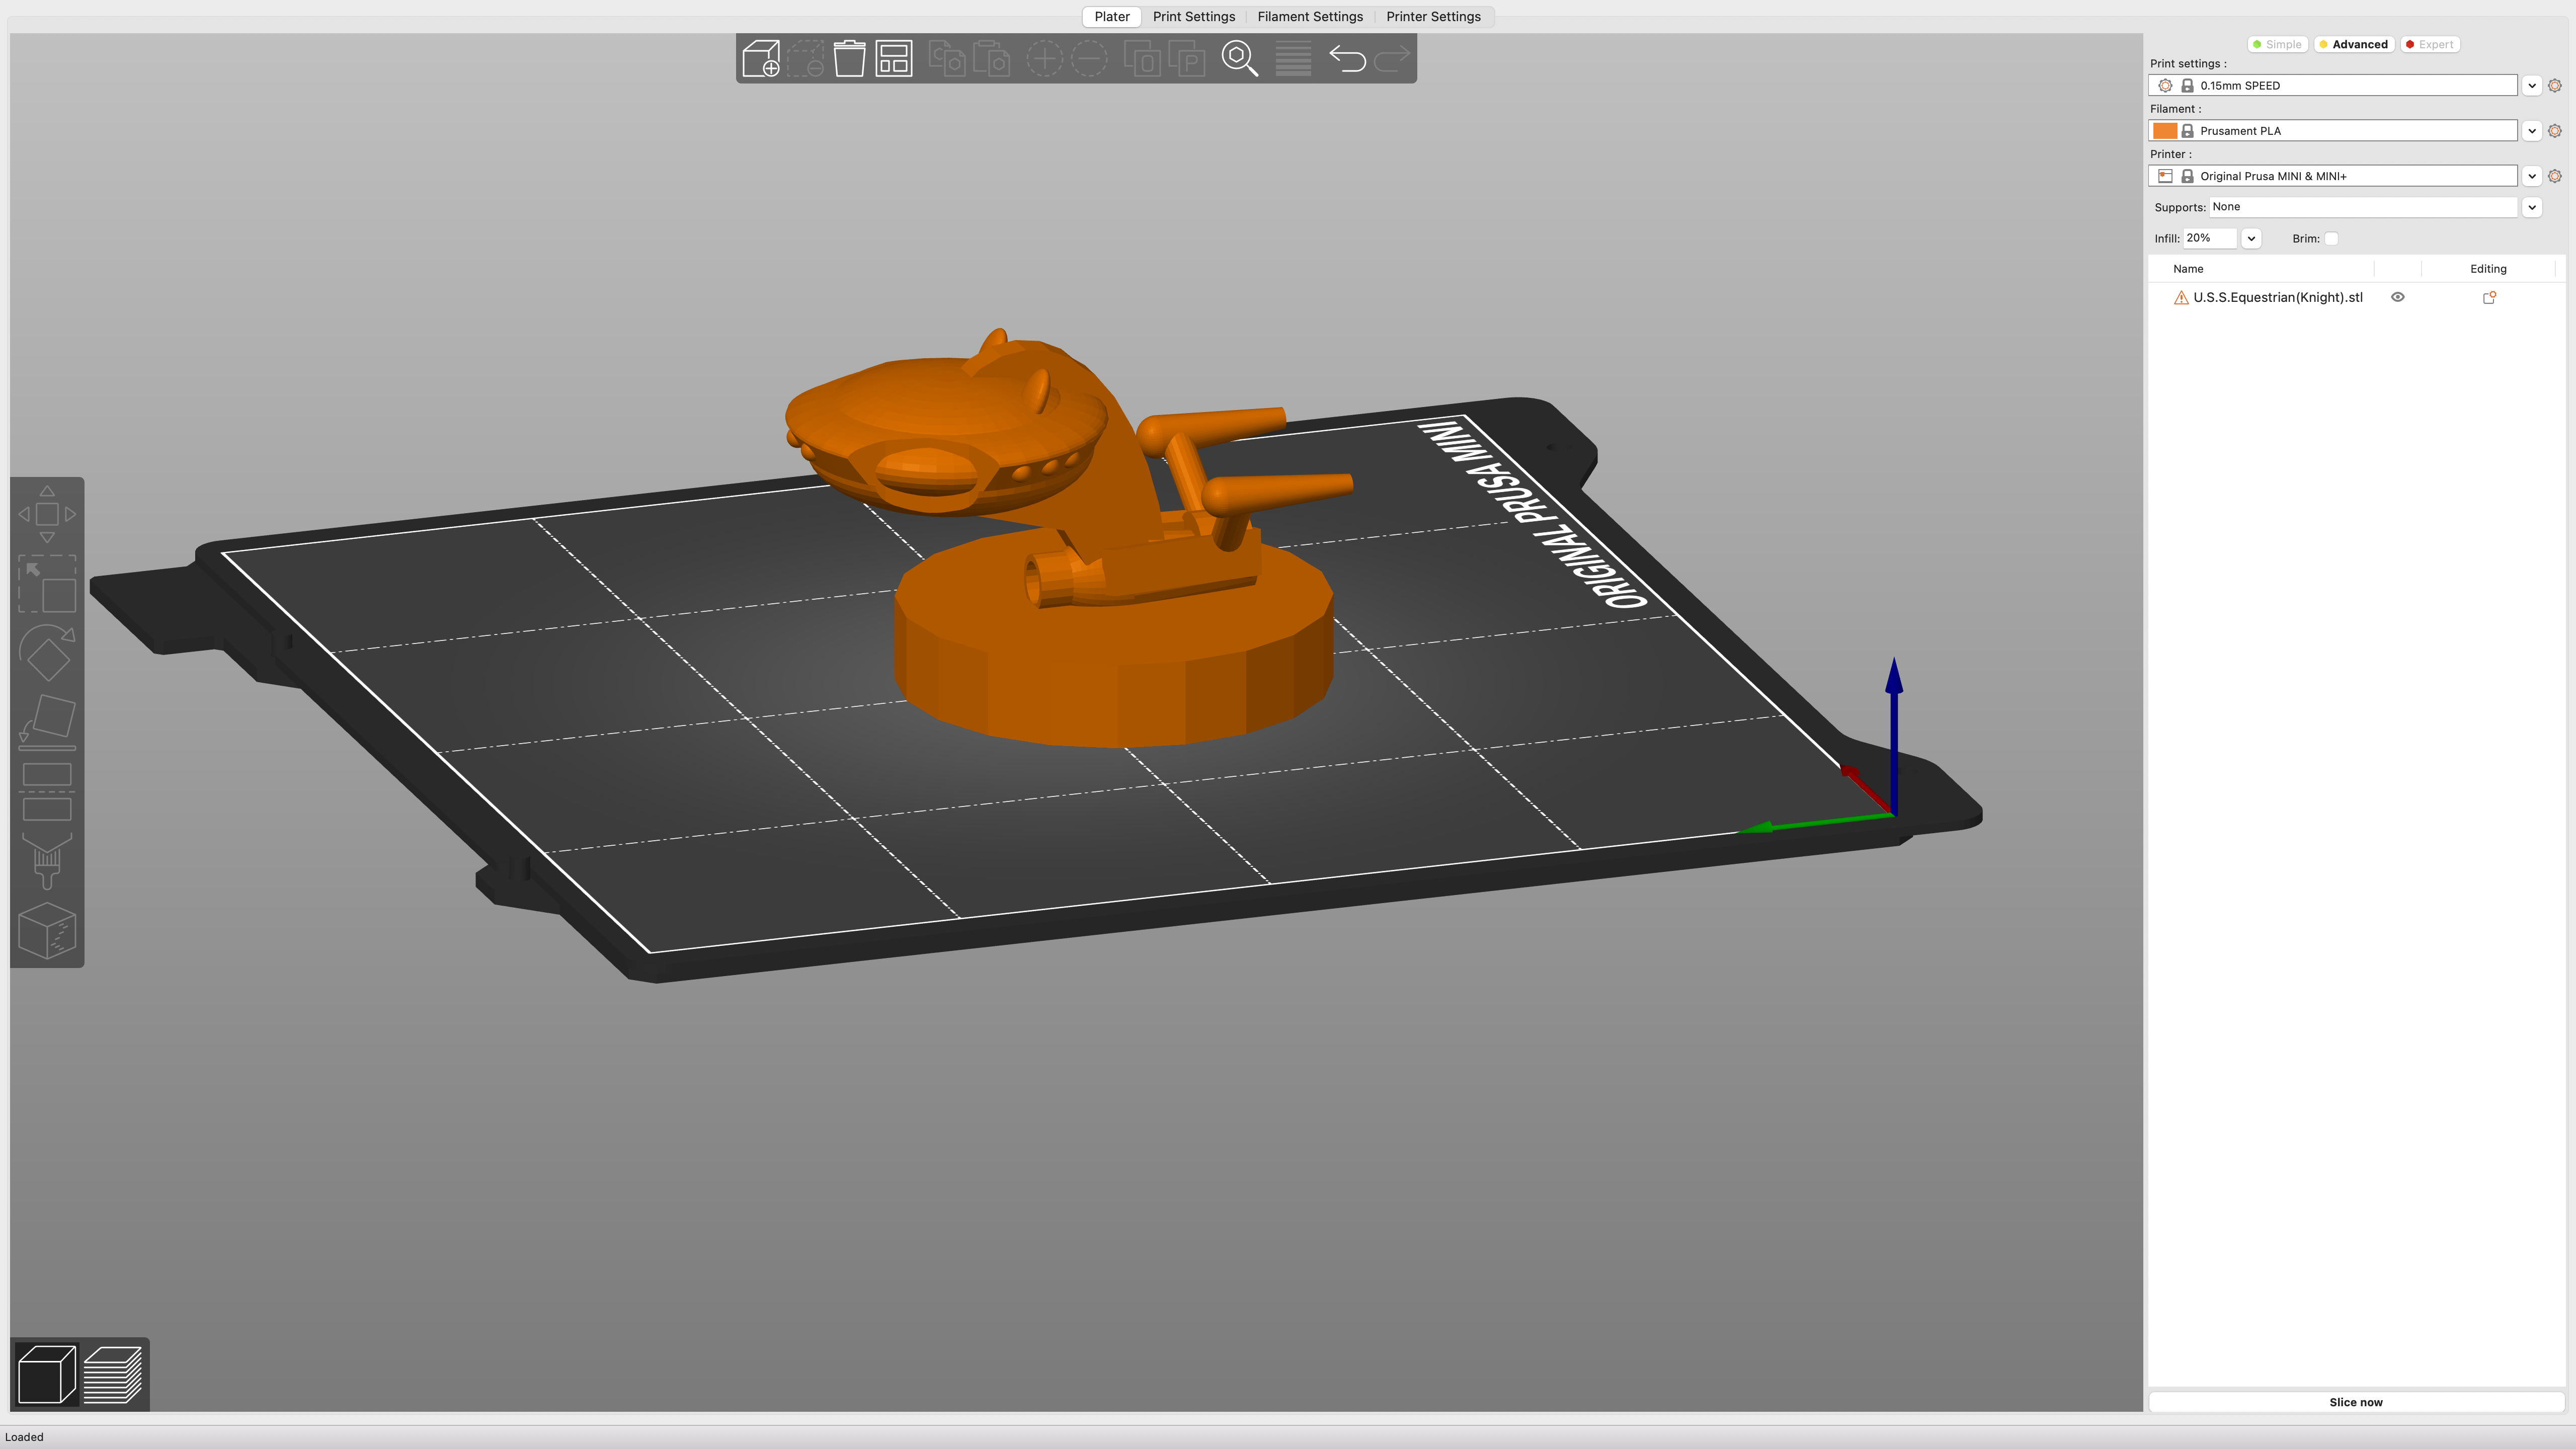Image resolution: width=2576 pixels, height=1449 pixels.
Task: Click the Delete all trash icon
Action: pos(849,58)
